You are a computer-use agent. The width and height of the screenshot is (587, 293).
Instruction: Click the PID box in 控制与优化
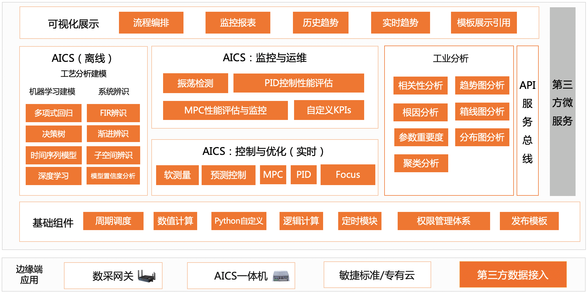click(304, 175)
